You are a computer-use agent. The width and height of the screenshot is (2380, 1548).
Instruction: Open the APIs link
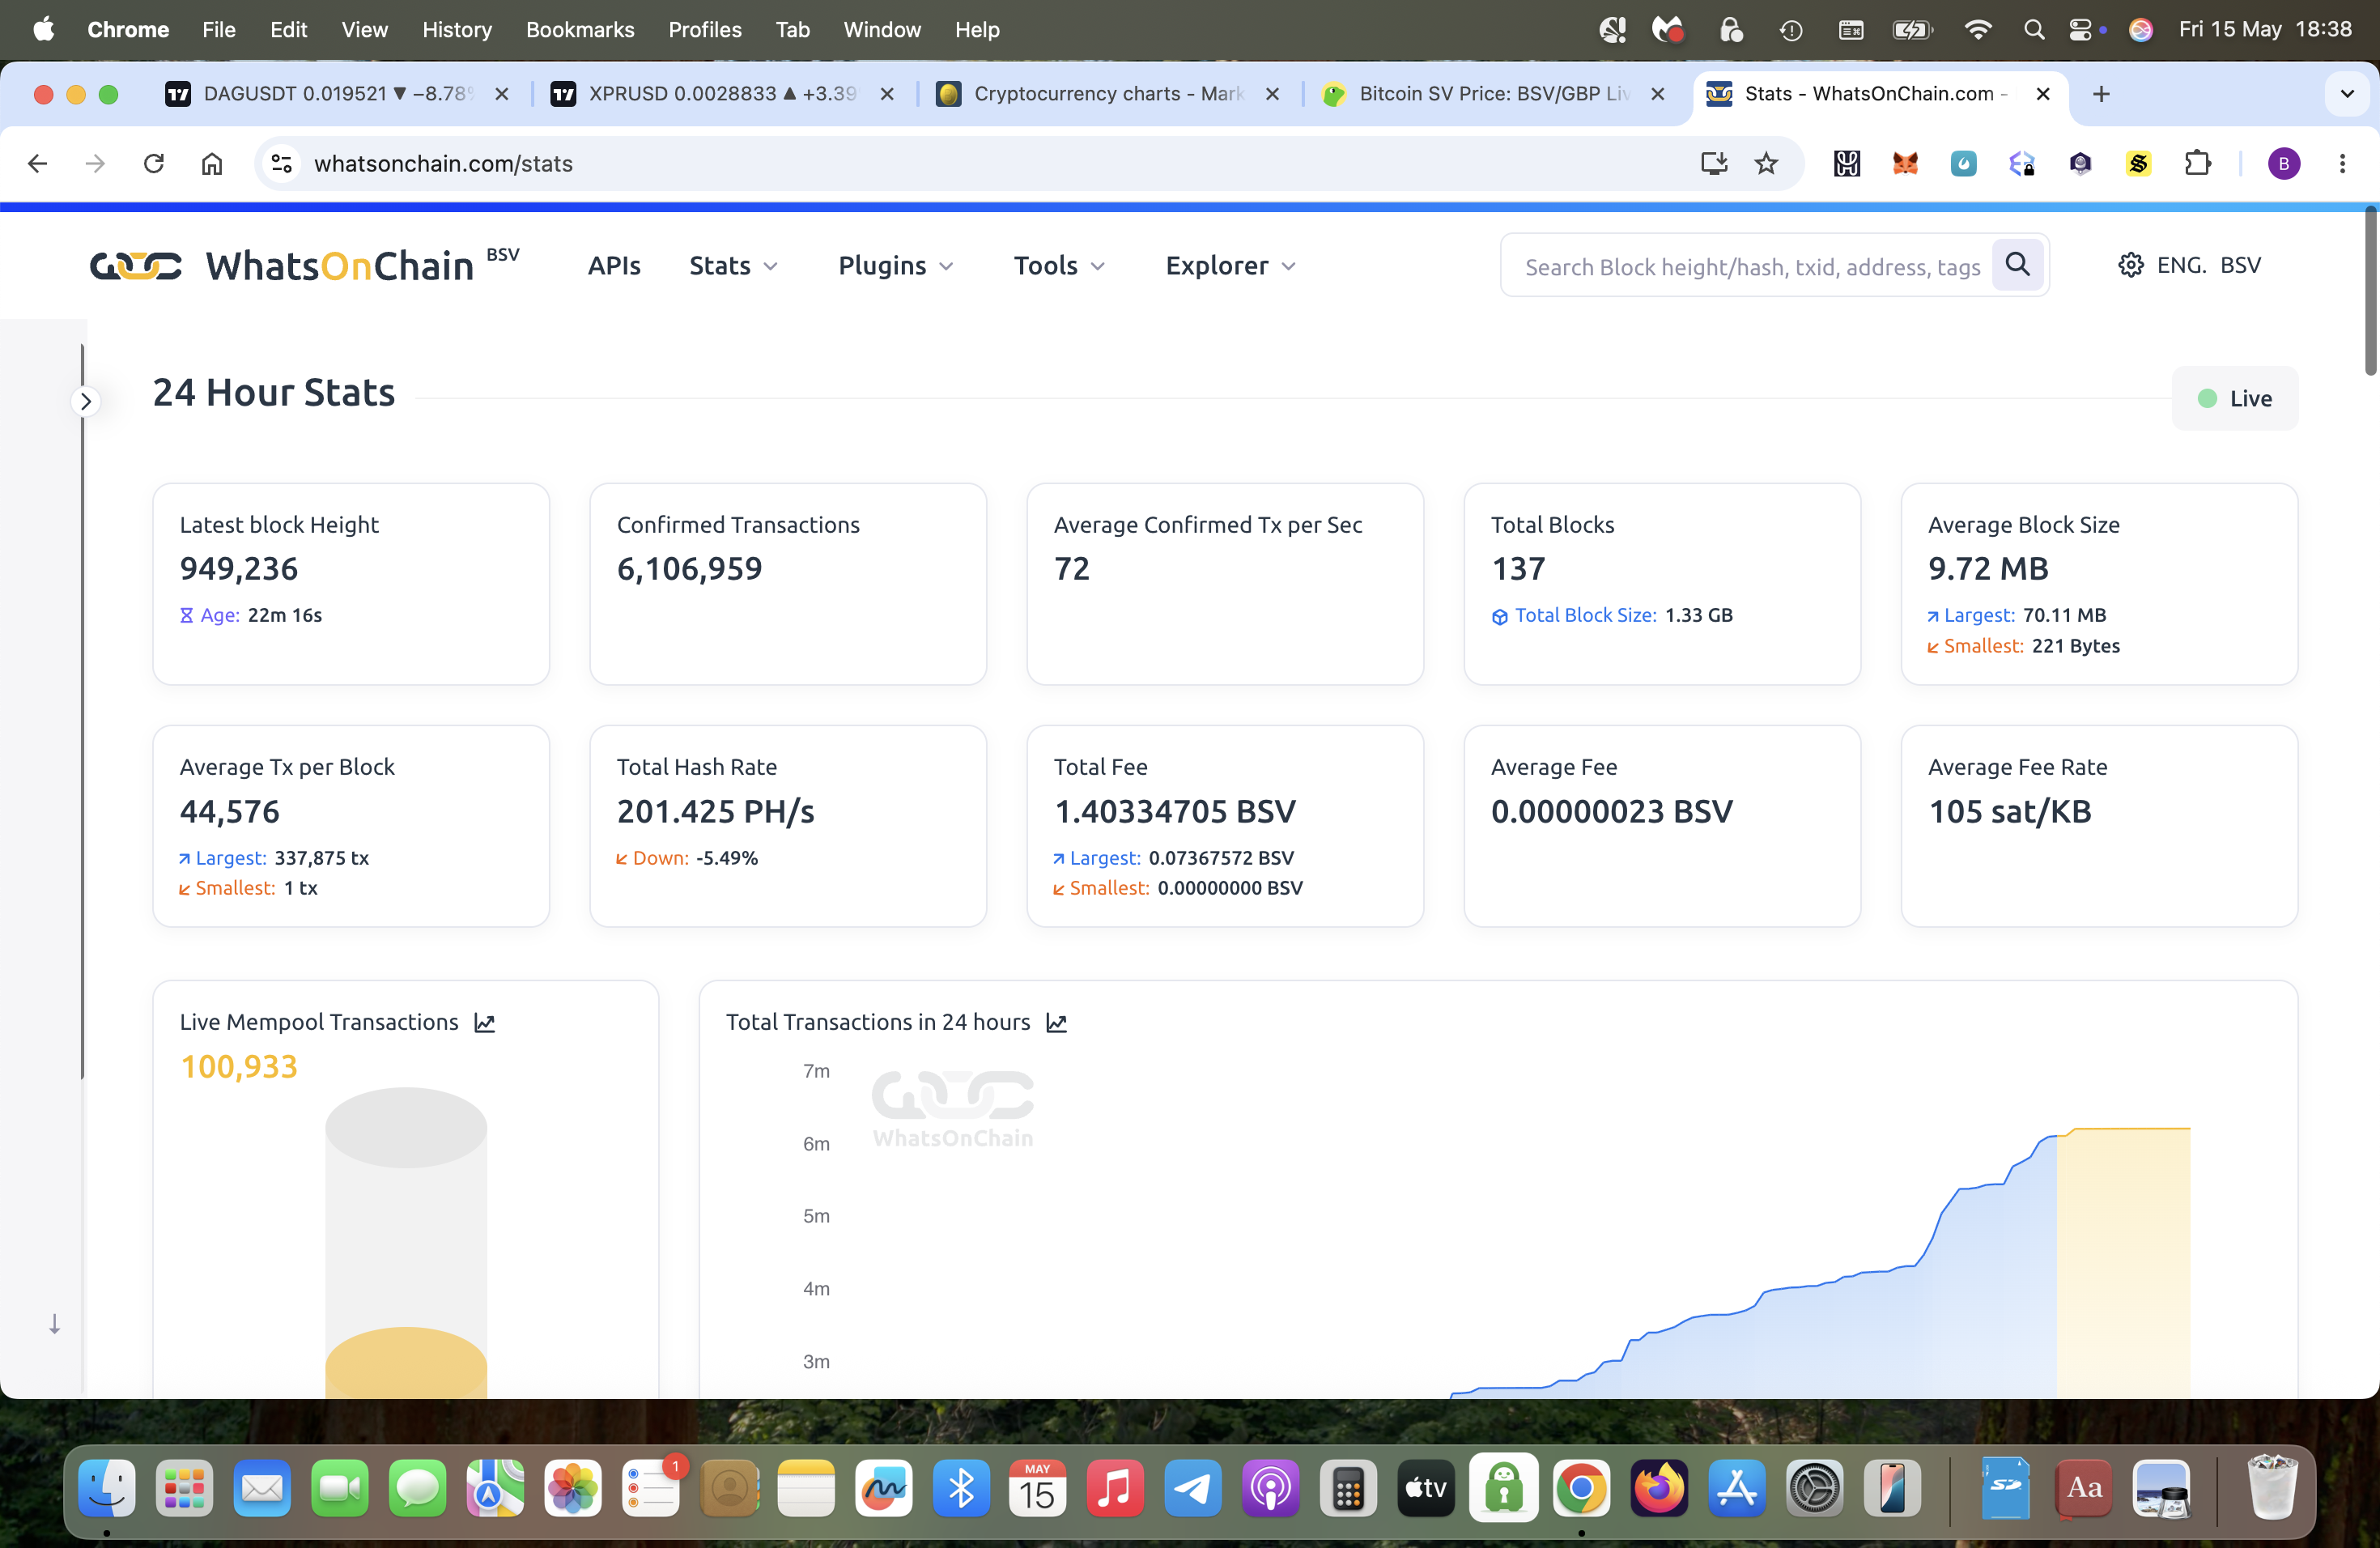coord(614,265)
